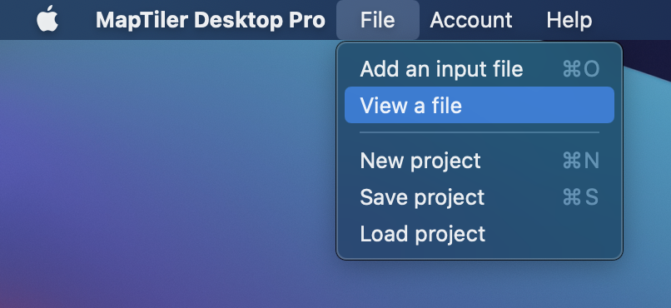Select the highlighted View a file entry
This screenshot has width=671, height=308.
tap(480, 105)
